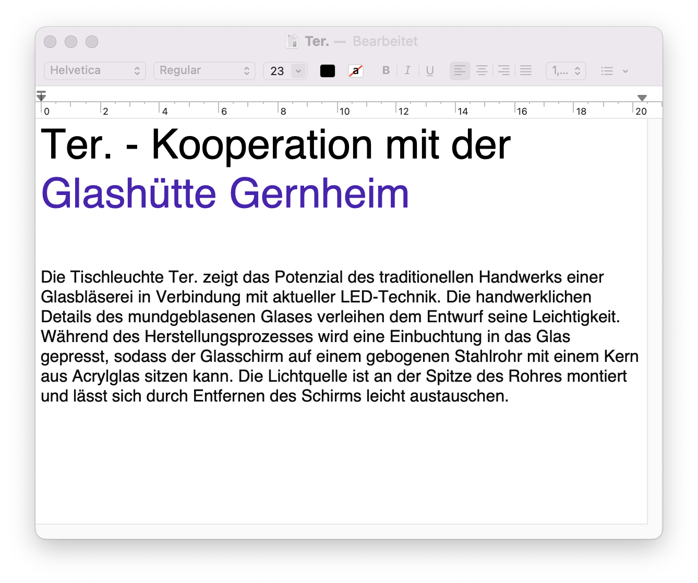Viewport: 698px width, 583px height.
Task: Align text to the right
Action: click(504, 70)
